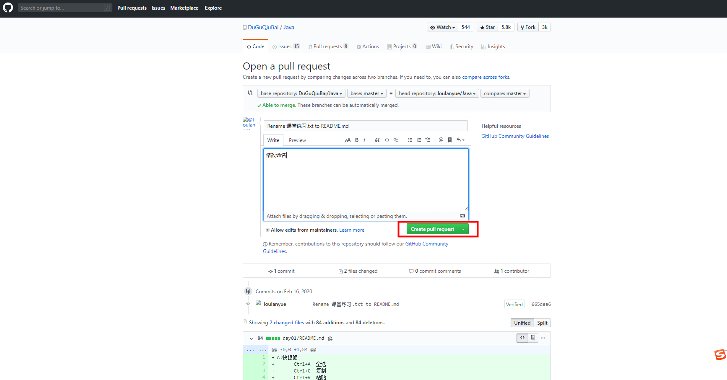This screenshot has width=727, height=380.
Task: Click the comment body text area
Action: coord(366,179)
